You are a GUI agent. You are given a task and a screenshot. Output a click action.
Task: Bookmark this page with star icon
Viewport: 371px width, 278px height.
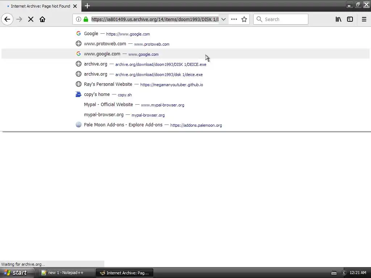pyautogui.click(x=244, y=20)
